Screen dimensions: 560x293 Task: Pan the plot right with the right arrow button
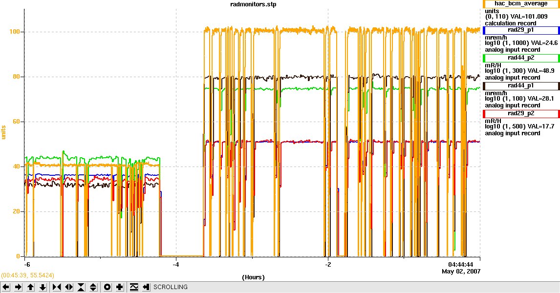(x=18, y=287)
